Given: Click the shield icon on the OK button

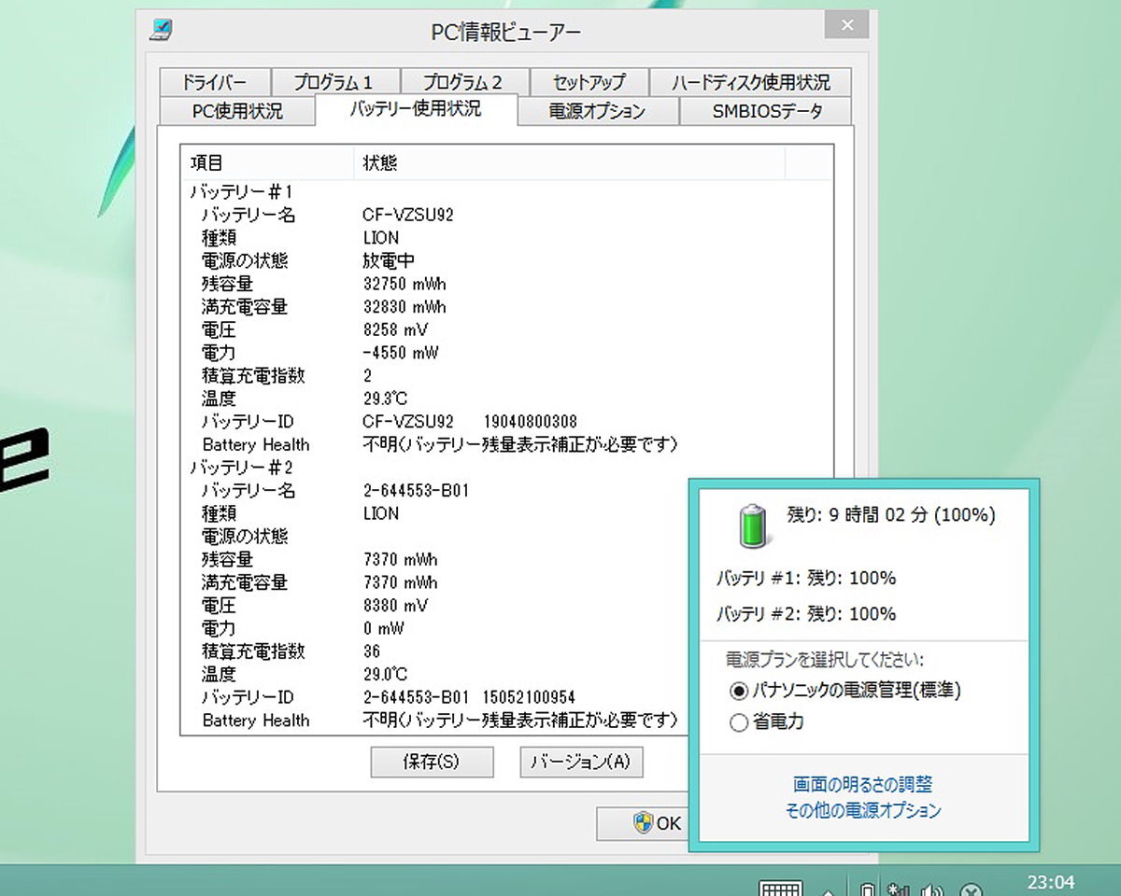Looking at the screenshot, I should (643, 822).
